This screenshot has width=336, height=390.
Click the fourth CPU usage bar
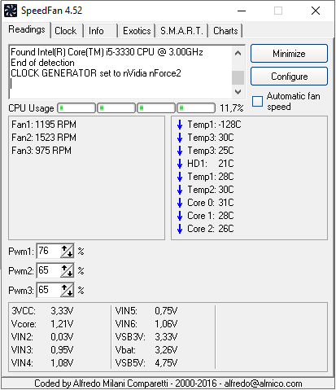pyautogui.click(x=196, y=108)
